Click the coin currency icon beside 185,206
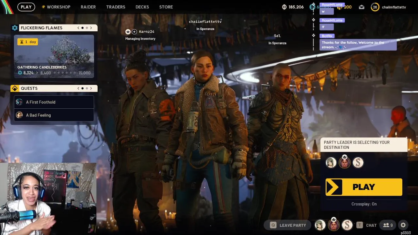 284,7
